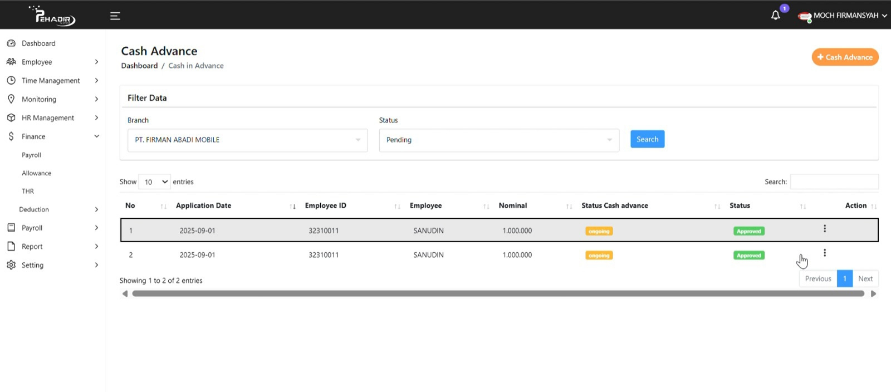Sort table by Application Date column

coord(203,205)
